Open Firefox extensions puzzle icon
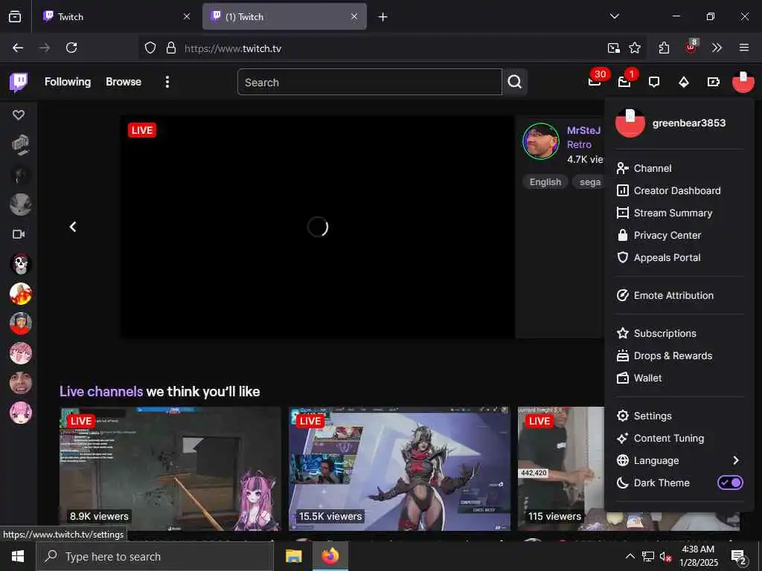 [664, 48]
